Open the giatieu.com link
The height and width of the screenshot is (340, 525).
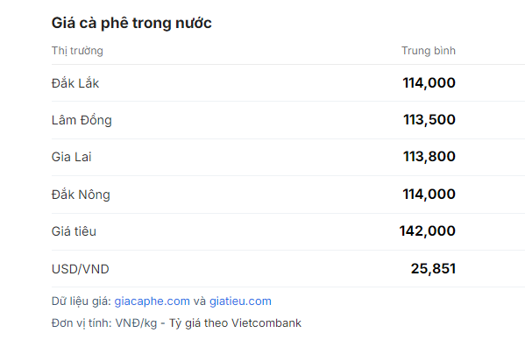point(240,301)
